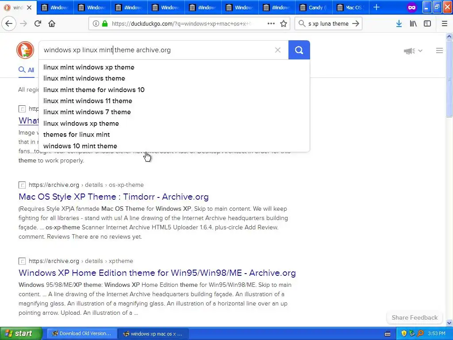The height and width of the screenshot is (340, 453).
Task: Click the green secure padlock icon
Action: coord(104,24)
